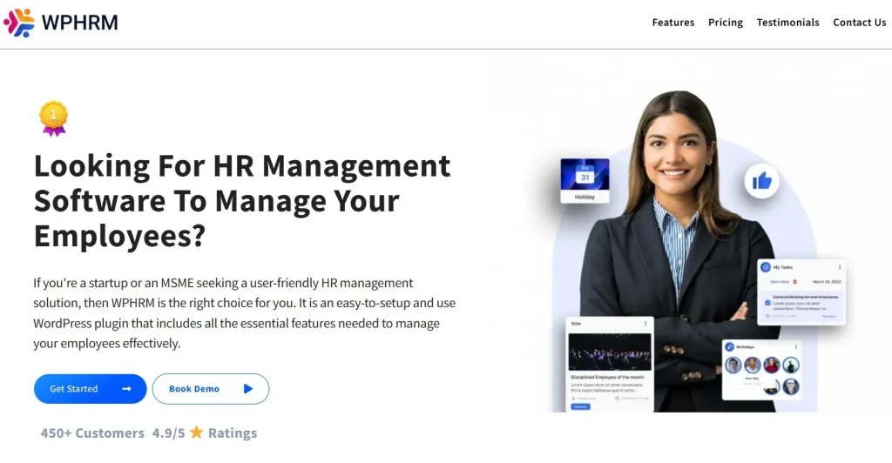Click the gold number-one medal badge
Image resolution: width=892 pixels, height=463 pixels.
[53, 117]
